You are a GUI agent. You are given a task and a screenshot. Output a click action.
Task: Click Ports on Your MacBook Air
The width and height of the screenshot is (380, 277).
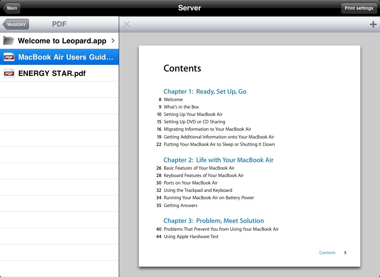coord(190,183)
